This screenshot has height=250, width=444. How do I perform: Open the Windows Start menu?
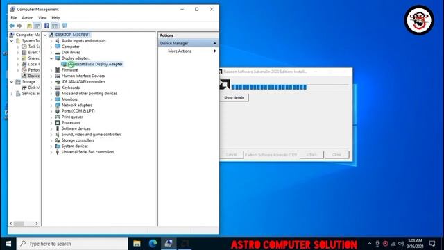(8, 244)
